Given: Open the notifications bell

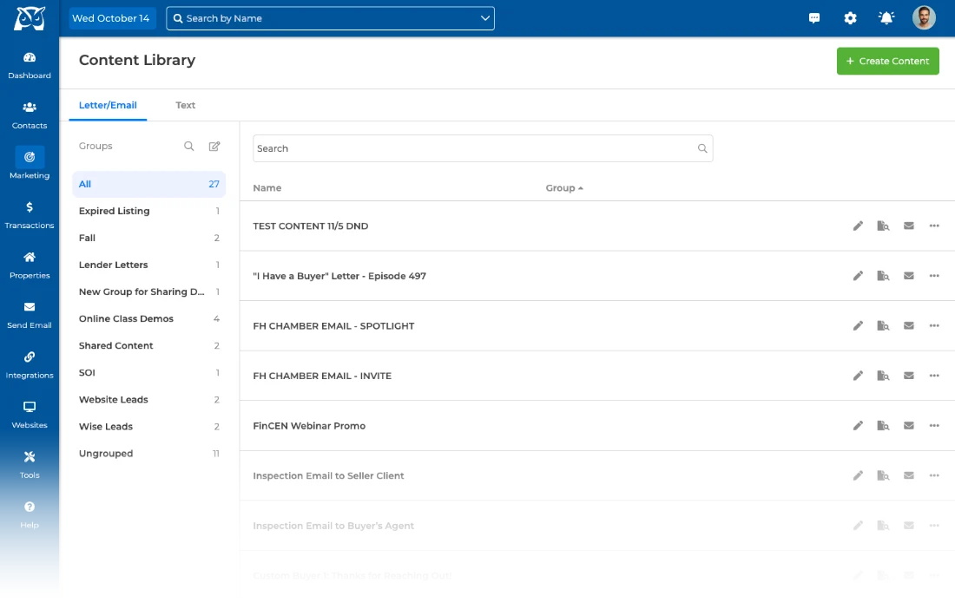Looking at the screenshot, I should click(x=886, y=18).
